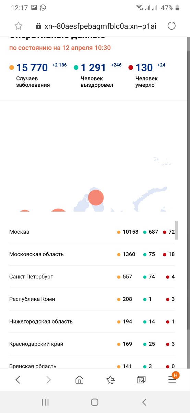Tap the bookmark star icon in address bar

click(x=18, y=26)
